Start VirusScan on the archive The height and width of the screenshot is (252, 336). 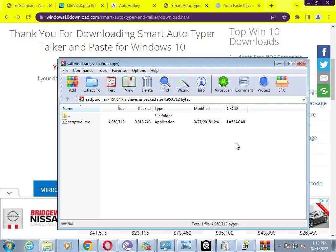point(223,84)
